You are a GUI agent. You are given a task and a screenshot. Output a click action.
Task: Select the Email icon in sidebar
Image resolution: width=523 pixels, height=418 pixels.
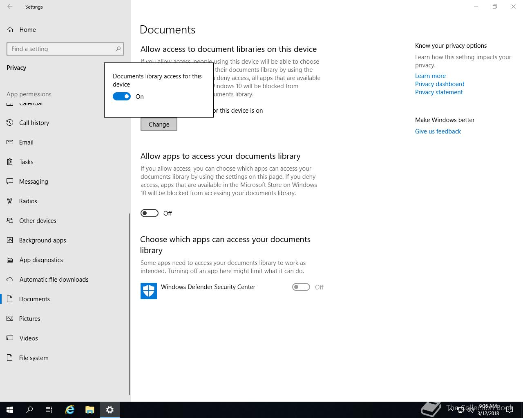click(10, 142)
